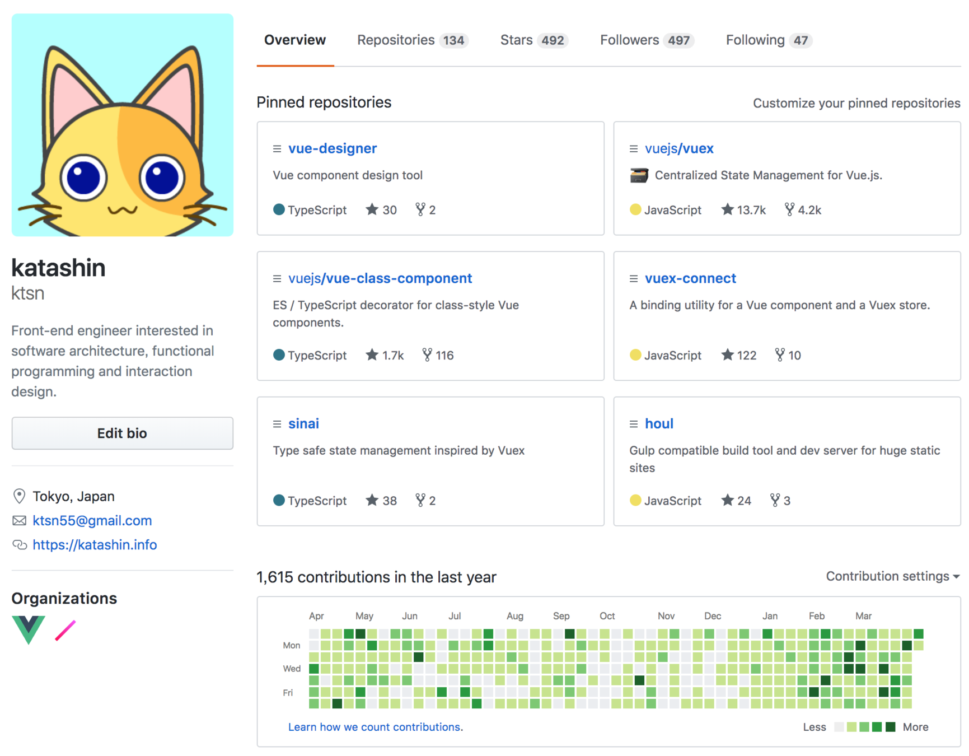Click the drag handle beside vuejs/vue-class-component

point(277,278)
